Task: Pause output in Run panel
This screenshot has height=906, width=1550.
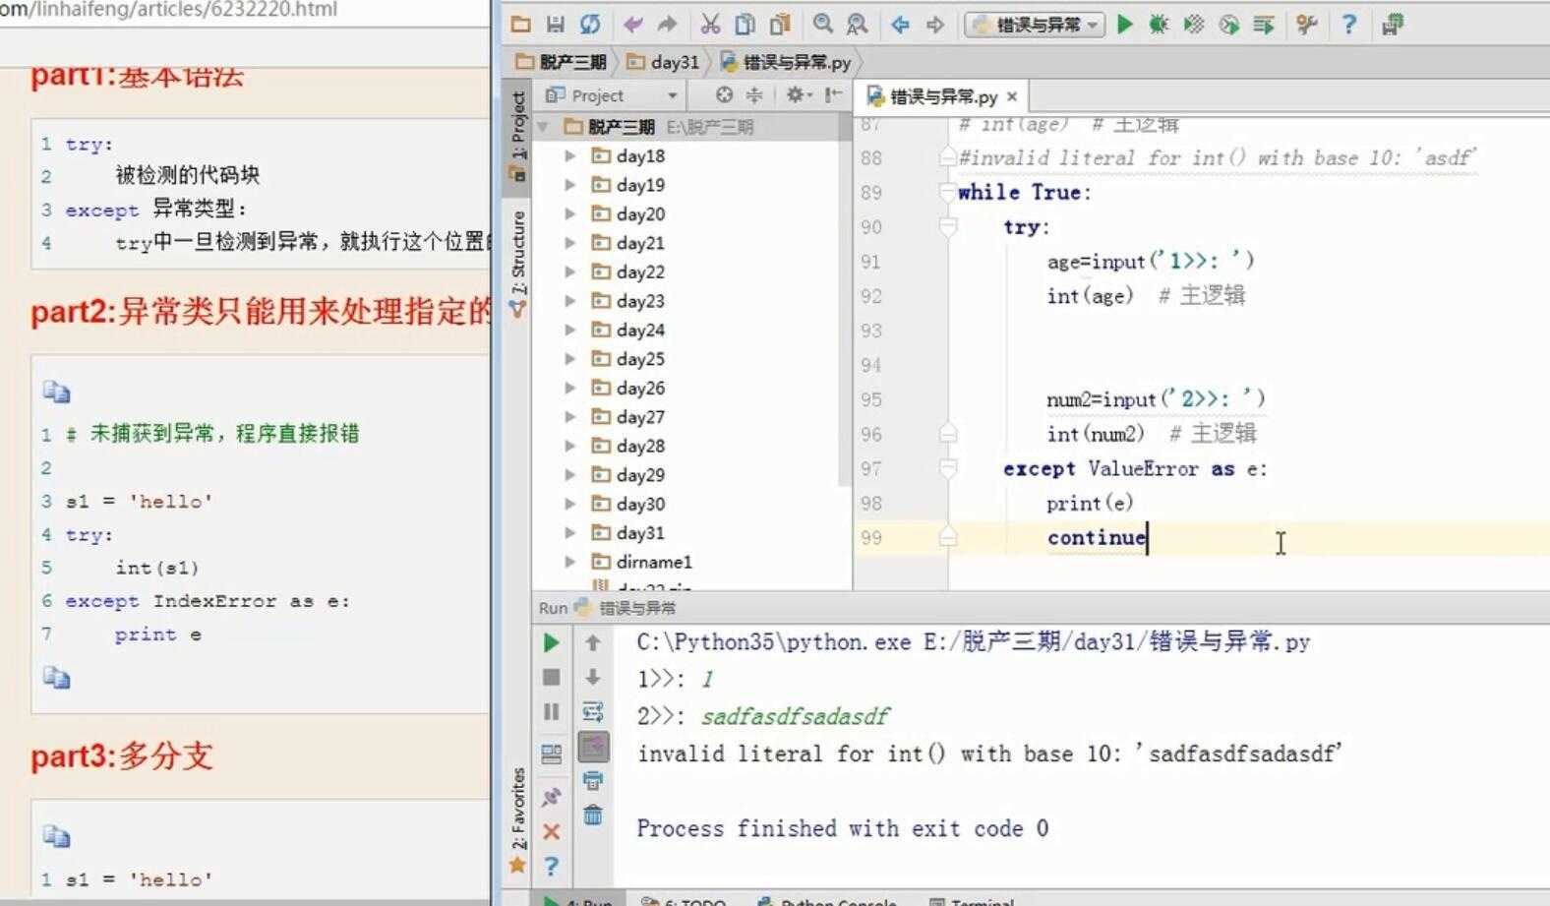Action: pyautogui.click(x=552, y=711)
